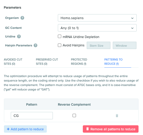Open the GC Content dropdown
The width and height of the screenshot is (143, 135).
[x=97, y=28]
